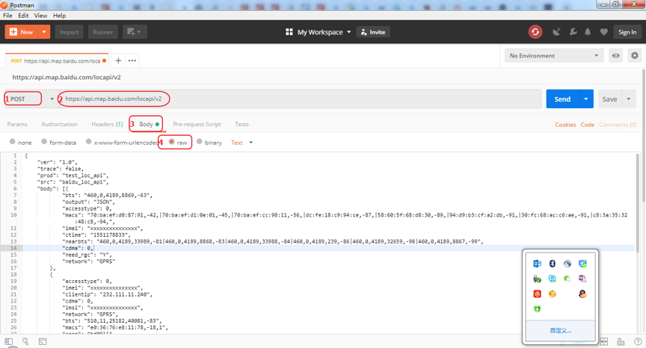The width and height of the screenshot is (646, 348).
Task: Click the sync status icon
Action: click(535, 31)
